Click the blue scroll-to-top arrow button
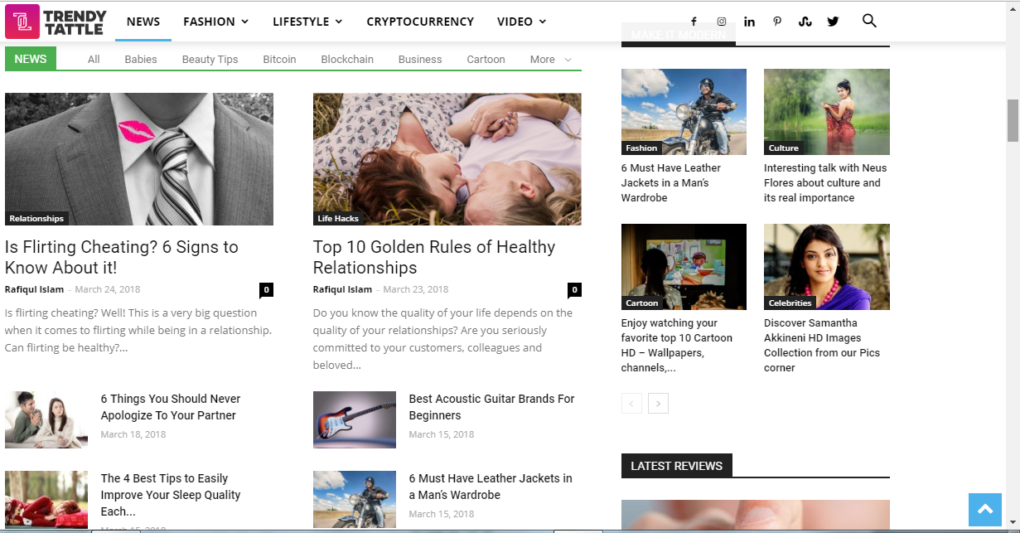 click(985, 510)
